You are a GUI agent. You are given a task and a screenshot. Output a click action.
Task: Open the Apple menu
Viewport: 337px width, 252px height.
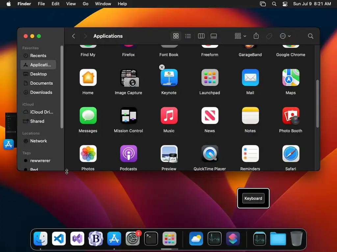(9, 4)
